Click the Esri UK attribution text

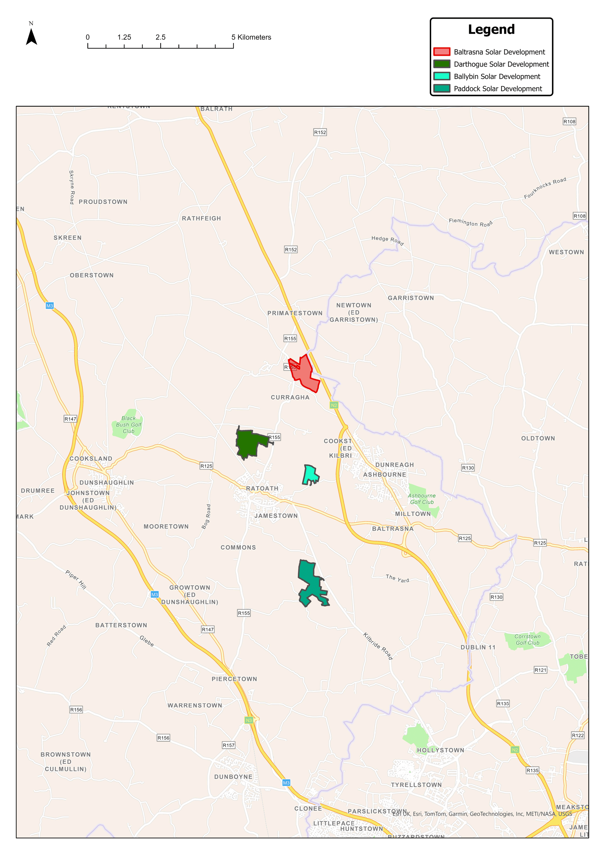tap(482, 814)
